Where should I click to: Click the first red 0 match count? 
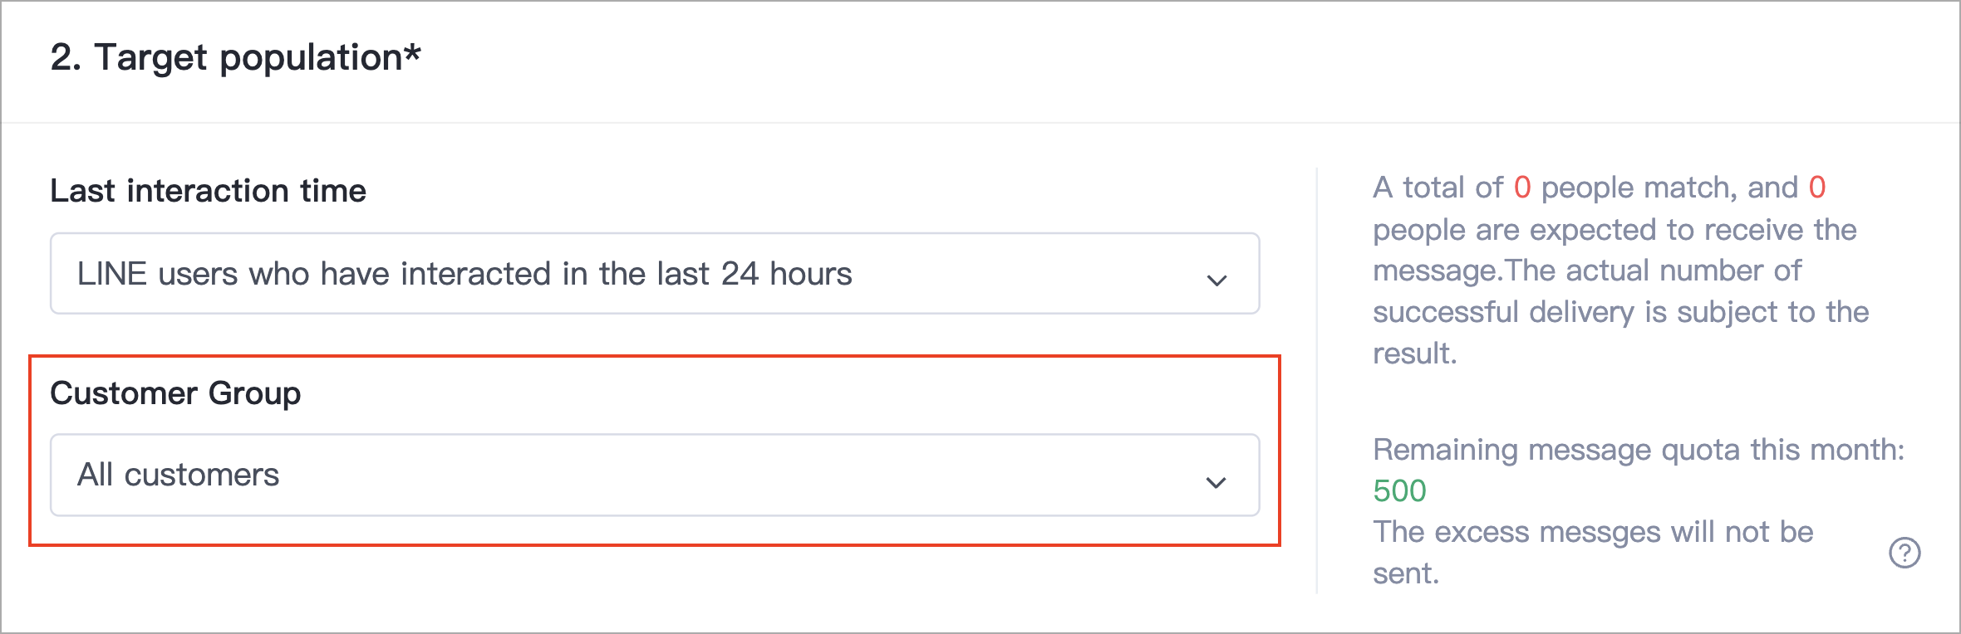(x=1522, y=188)
